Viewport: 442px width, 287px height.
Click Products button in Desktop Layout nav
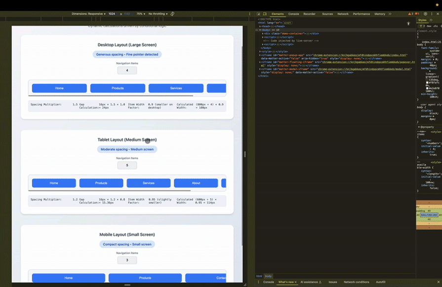pos(118,88)
